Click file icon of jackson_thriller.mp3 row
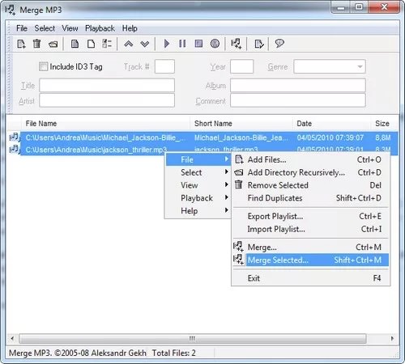The image size is (405, 364). click(14, 149)
